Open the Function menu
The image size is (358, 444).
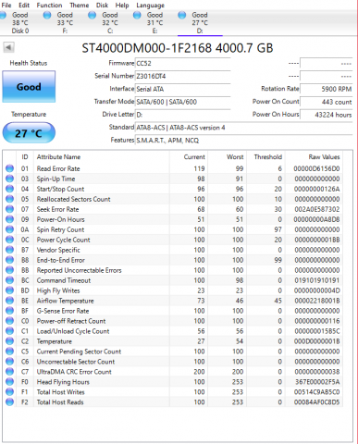[49, 6]
